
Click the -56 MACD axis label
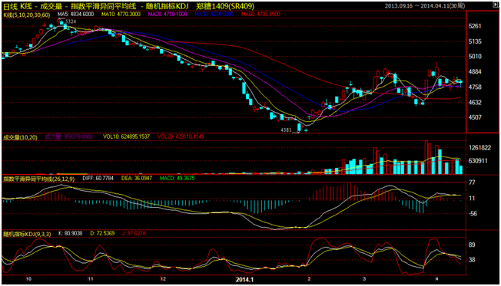[x=473, y=214]
